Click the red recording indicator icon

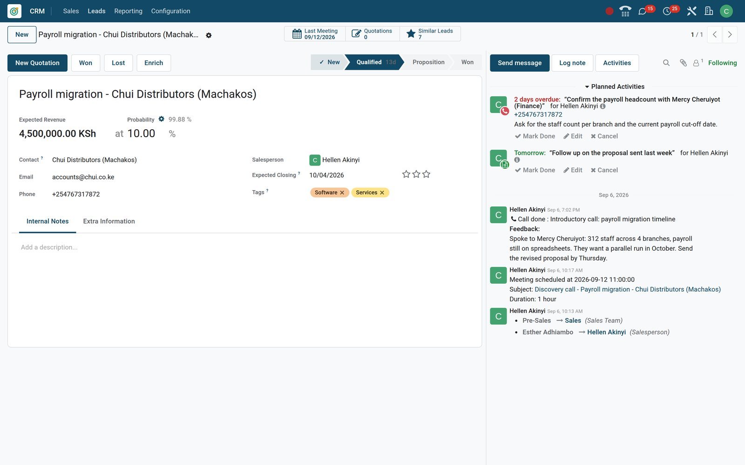point(609,11)
